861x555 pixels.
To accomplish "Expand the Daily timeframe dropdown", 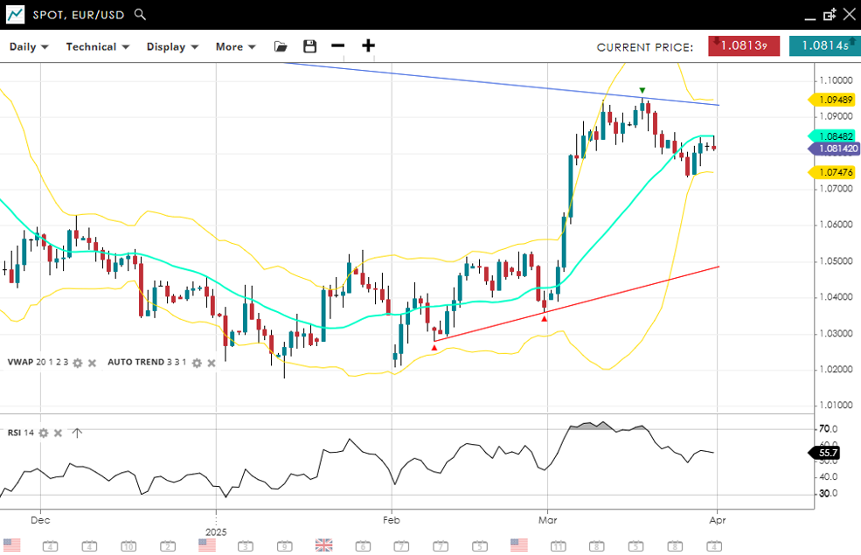I will pos(29,46).
